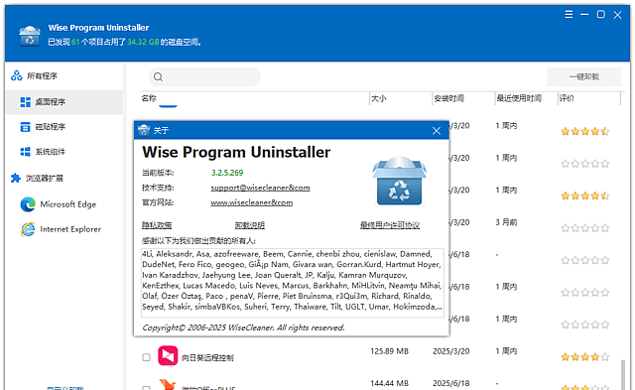Maximize the Wise Program Uninstaller window
The height and width of the screenshot is (390, 635).
[601, 15]
